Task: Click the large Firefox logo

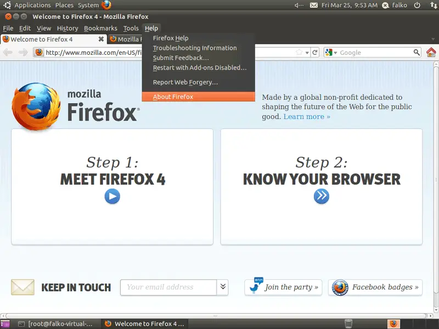Action: [36, 106]
